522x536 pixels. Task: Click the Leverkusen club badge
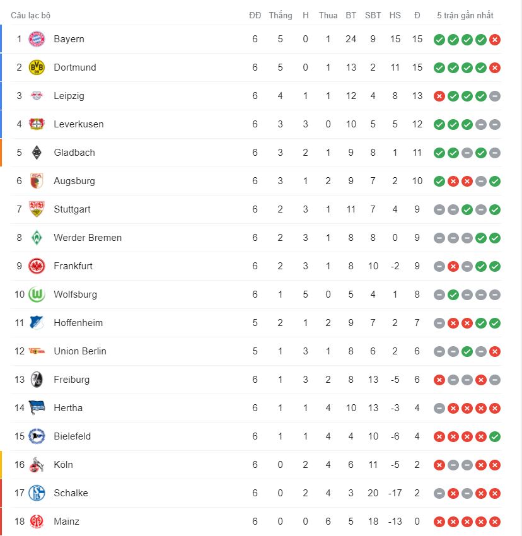pos(37,124)
